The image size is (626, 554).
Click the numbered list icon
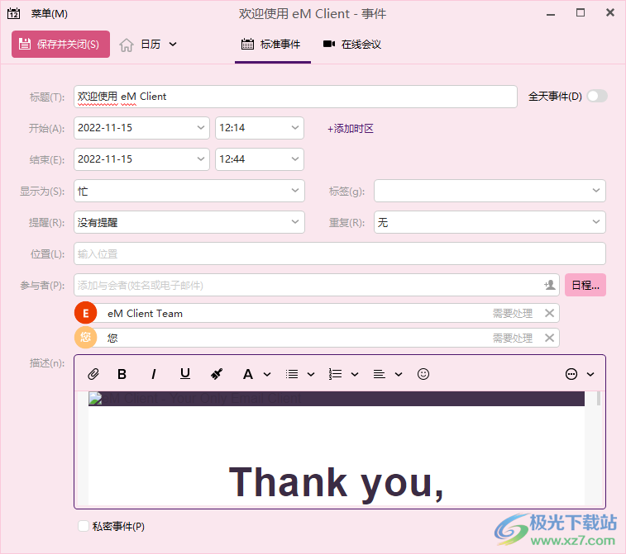click(335, 374)
